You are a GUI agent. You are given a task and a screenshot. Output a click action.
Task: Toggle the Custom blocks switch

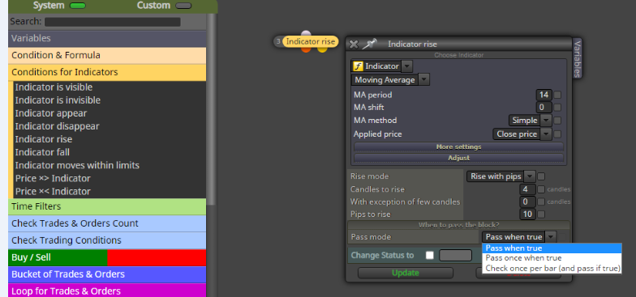[183, 6]
